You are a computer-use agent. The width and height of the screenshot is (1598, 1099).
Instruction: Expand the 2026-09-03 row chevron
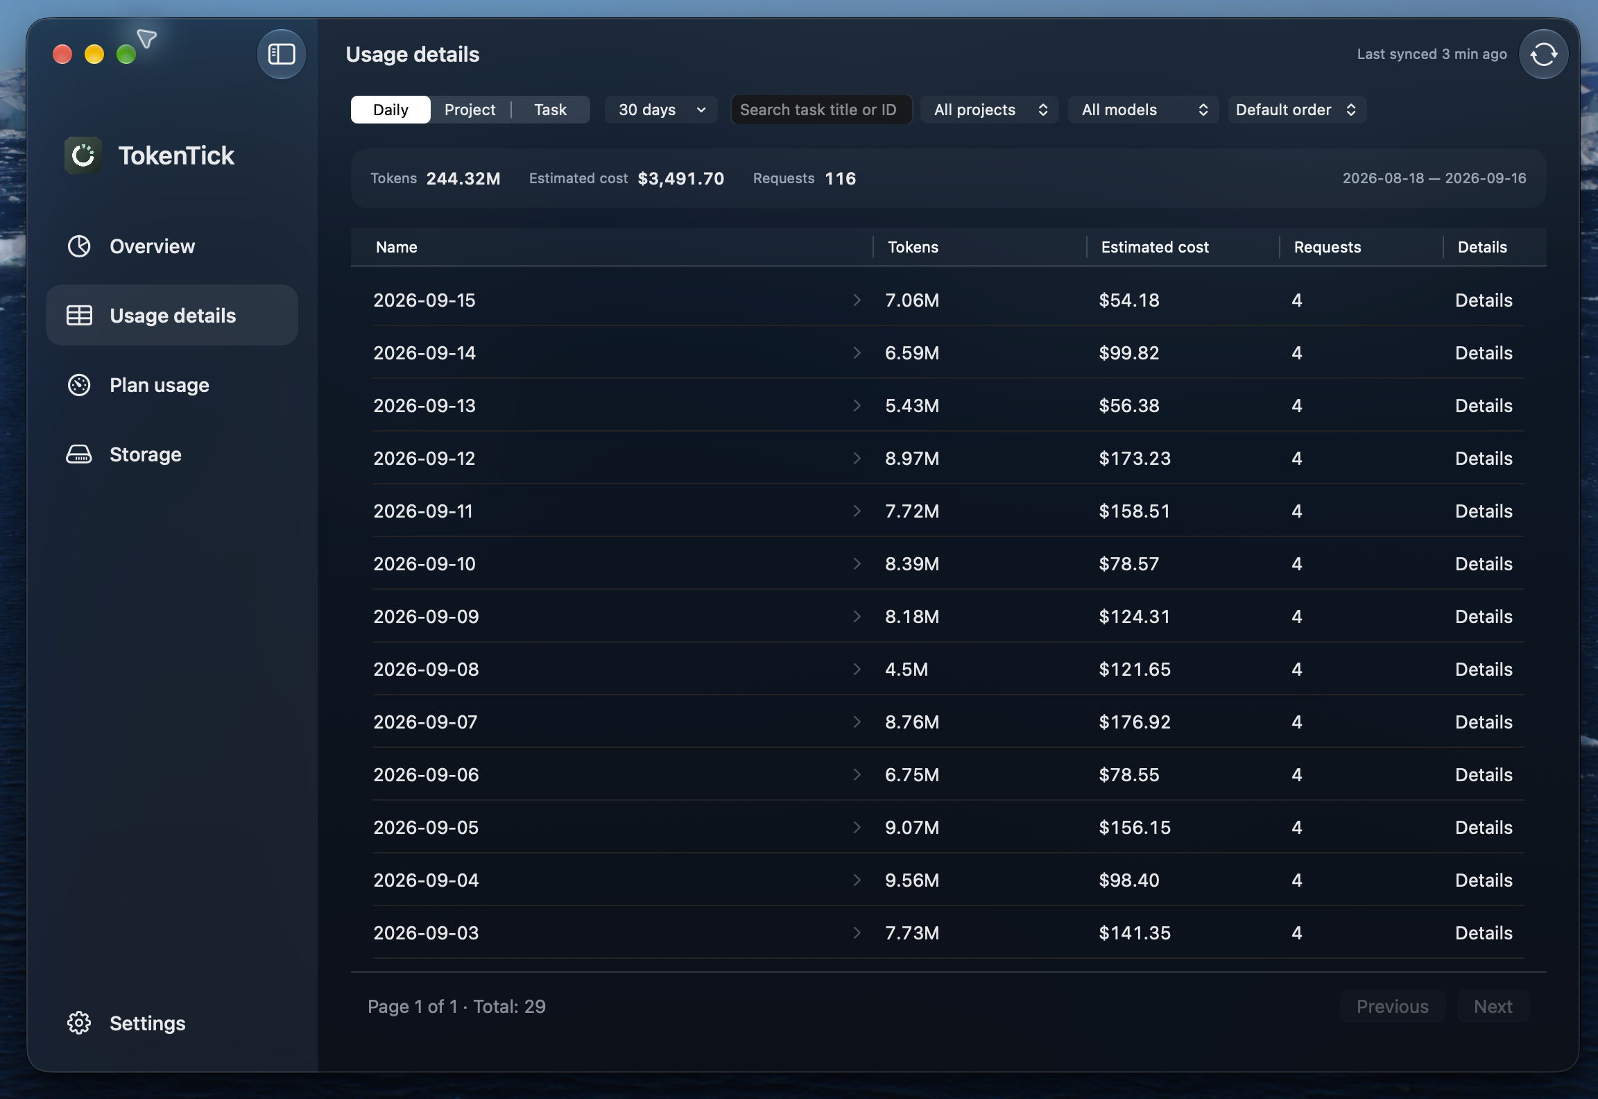(x=857, y=932)
